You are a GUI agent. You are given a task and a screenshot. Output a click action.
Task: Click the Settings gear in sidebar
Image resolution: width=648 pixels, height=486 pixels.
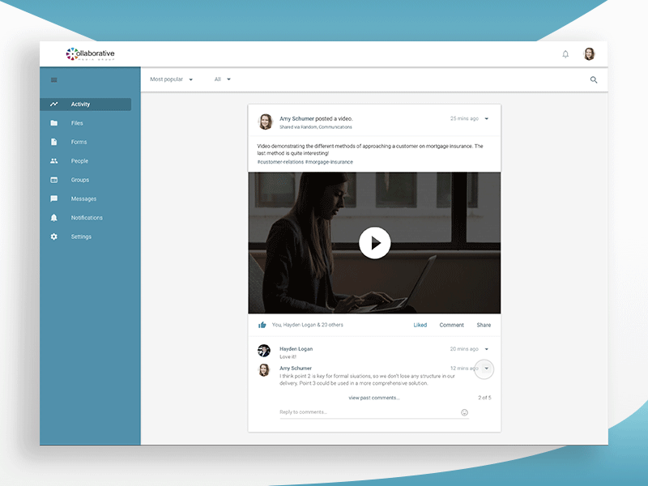(x=53, y=237)
